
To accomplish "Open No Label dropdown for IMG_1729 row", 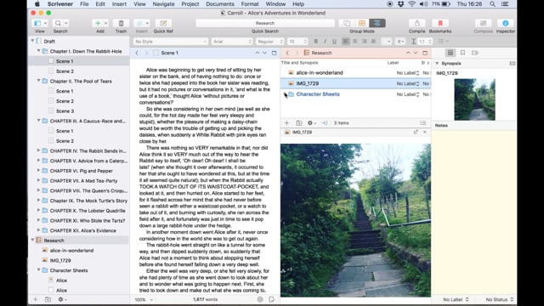I will (x=408, y=83).
